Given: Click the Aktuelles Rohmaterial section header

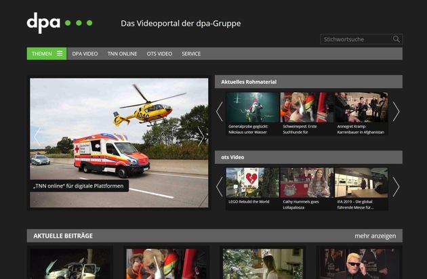Looking at the screenshot, I should 308,82.
